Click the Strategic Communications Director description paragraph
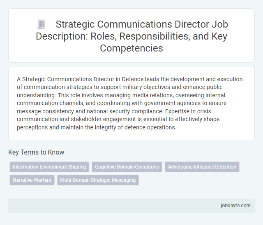The width and height of the screenshot is (263, 225). click(130, 103)
